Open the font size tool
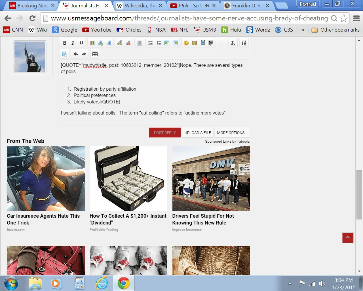Viewport: 363px width, 291px height. 100,43
